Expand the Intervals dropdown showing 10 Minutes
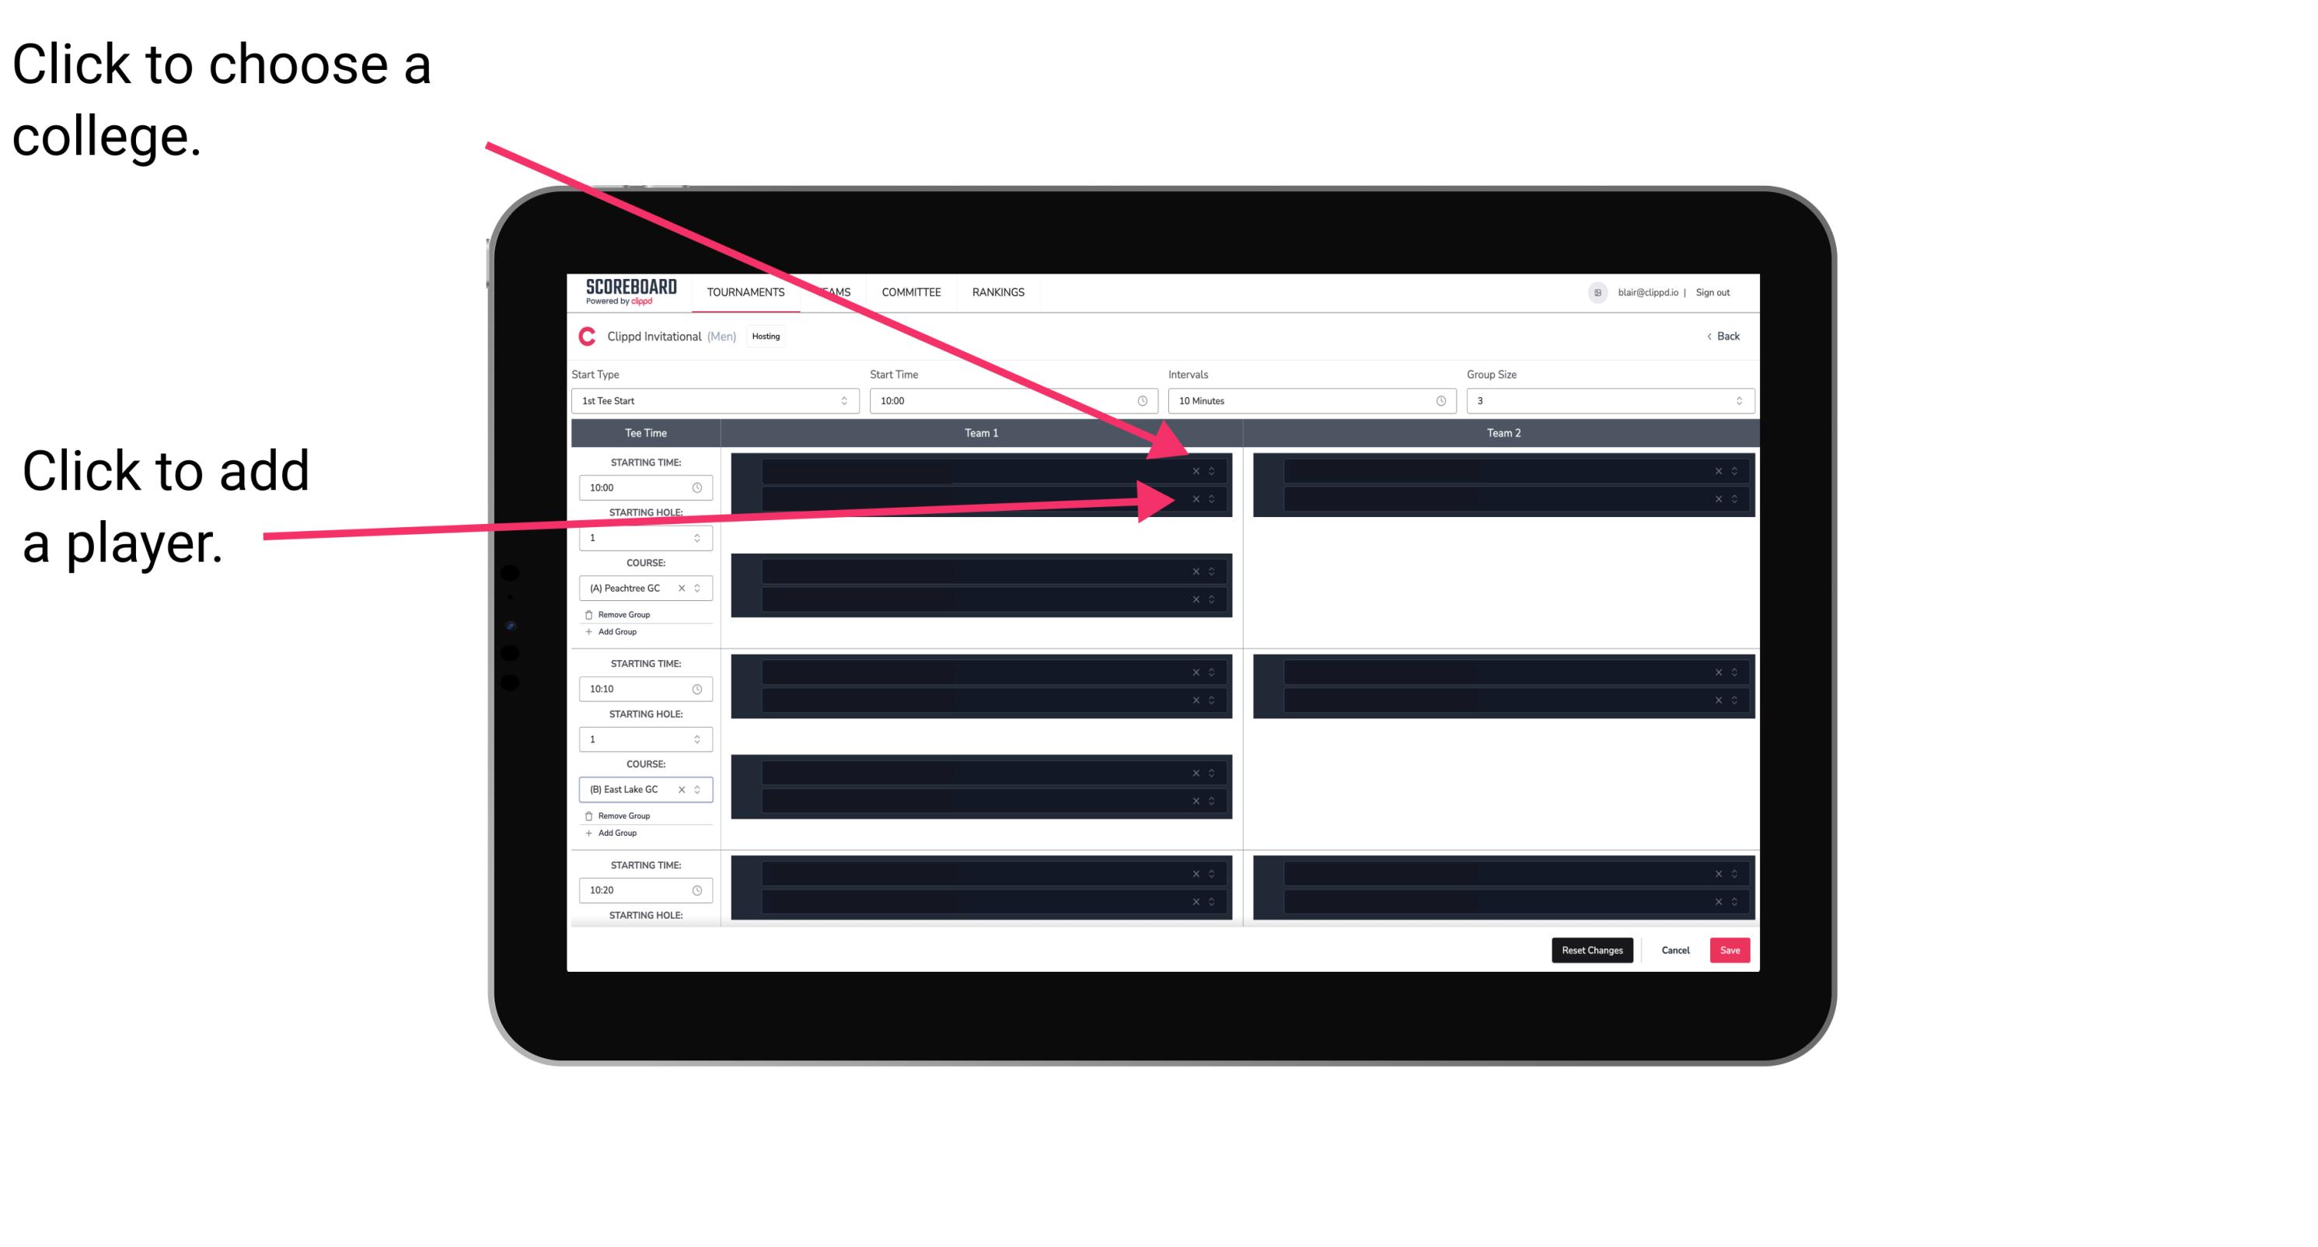2318x1247 pixels. [1308, 401]
